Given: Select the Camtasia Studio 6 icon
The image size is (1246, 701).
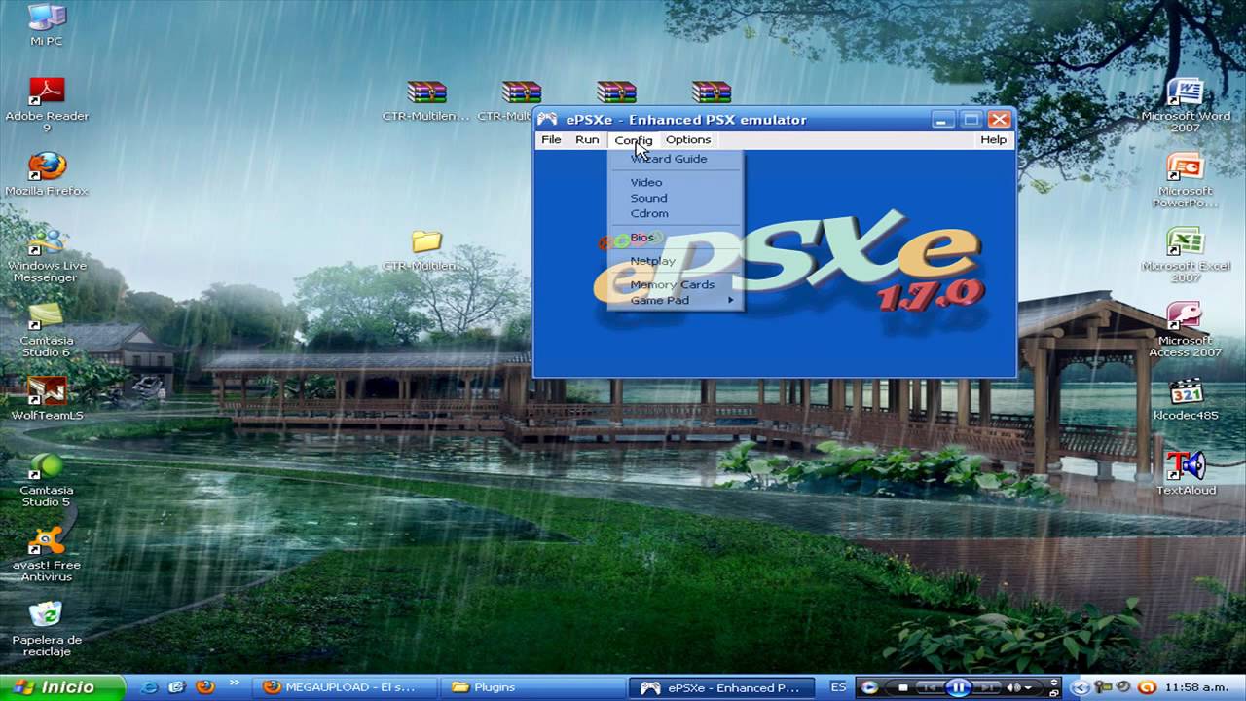Looking at the screenshot, I should pos(46,330).
